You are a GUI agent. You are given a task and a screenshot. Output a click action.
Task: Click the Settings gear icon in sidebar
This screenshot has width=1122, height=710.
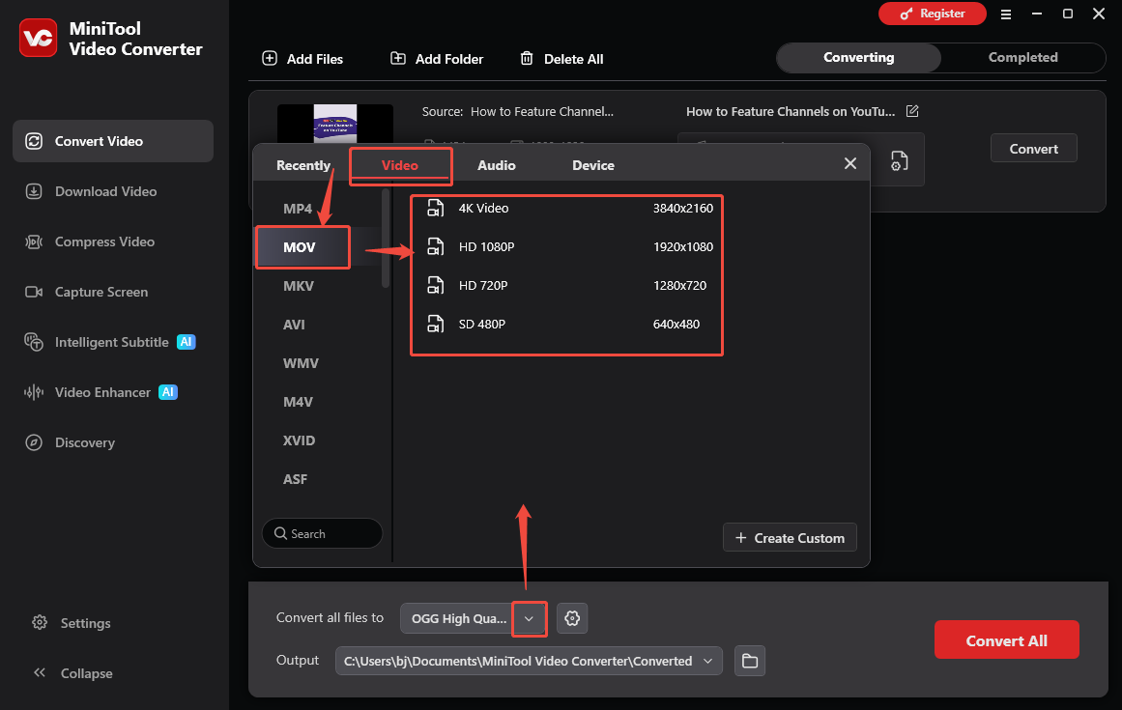point(40,622)
